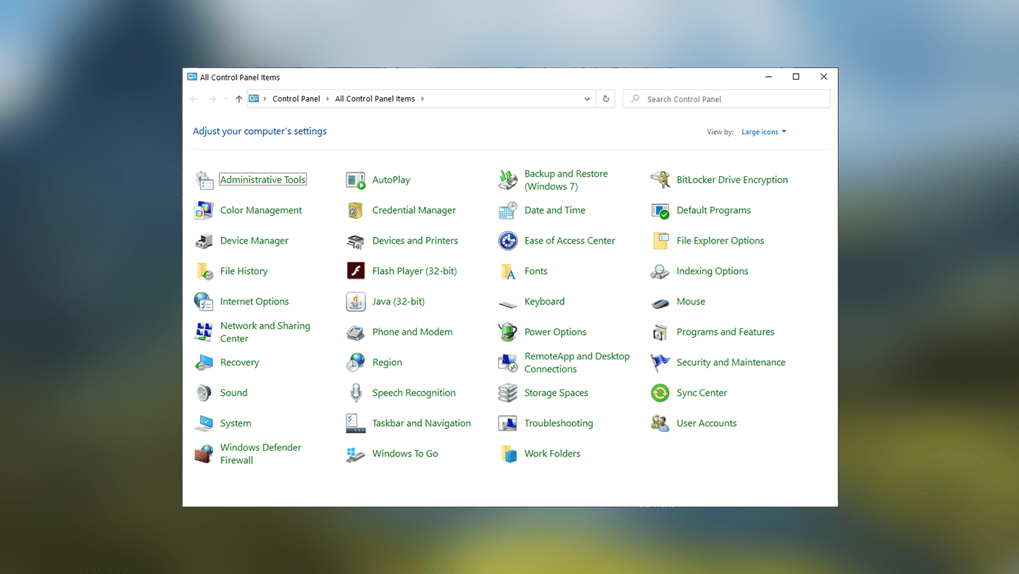Select the Control Panel breadcrumb

(x=296, y=99)
